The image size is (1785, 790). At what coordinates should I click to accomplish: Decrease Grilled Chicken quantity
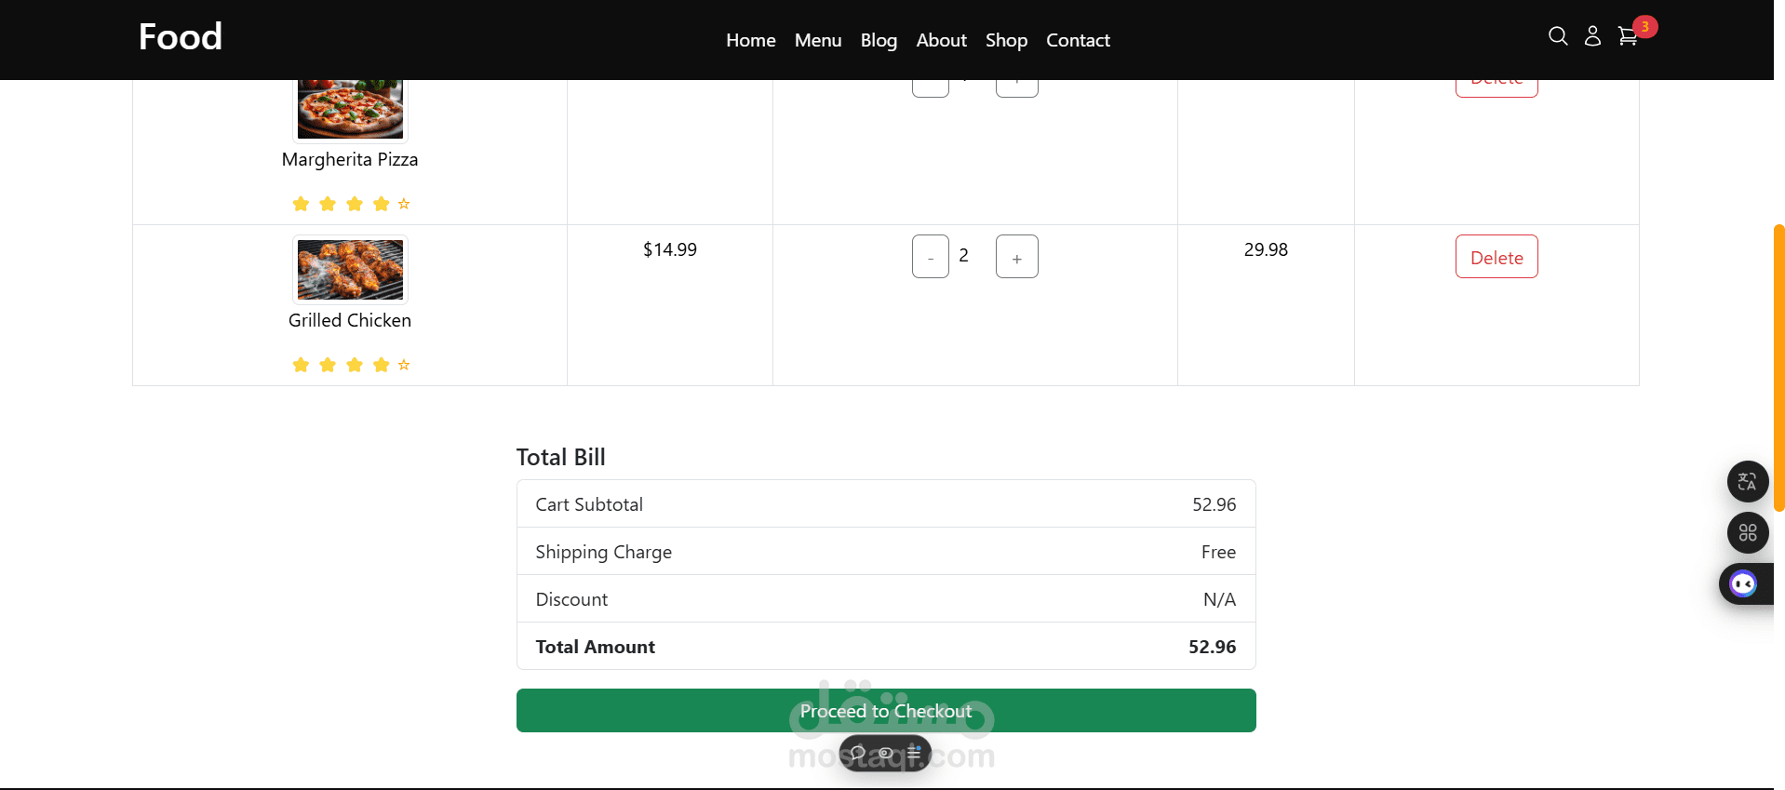(x=930, y=257)
